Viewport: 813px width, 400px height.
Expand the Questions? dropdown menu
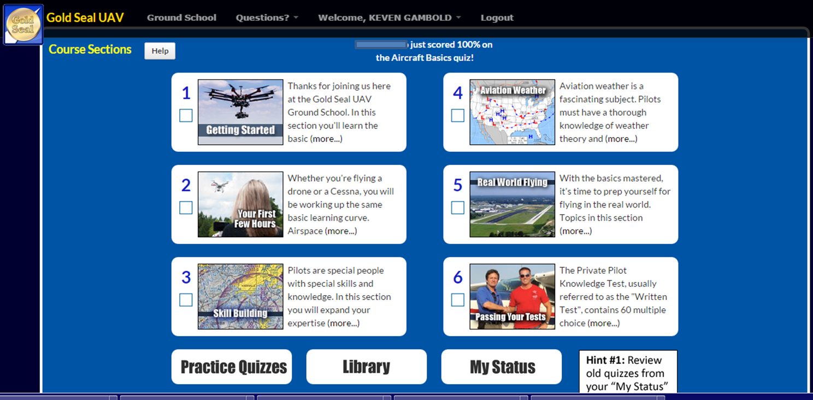[267, 17]
